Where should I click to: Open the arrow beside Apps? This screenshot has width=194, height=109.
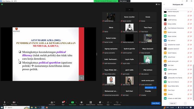tap(111, 102)
